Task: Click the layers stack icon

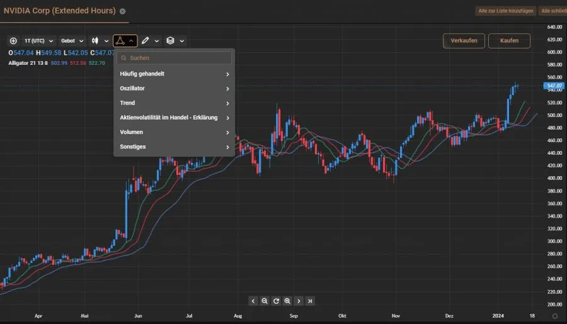Action: (x=170, y=41)
